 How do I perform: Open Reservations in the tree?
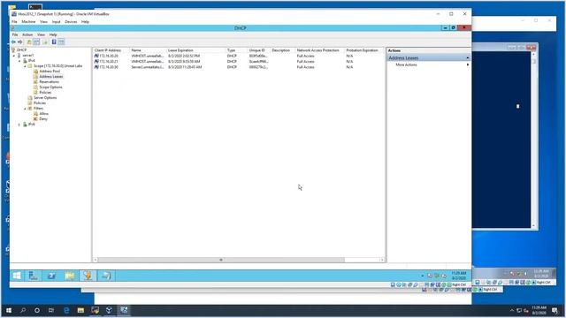pos(50,82)
